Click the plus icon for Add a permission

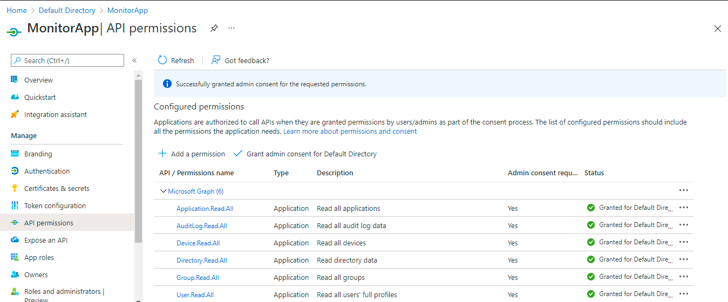point(162,154)
